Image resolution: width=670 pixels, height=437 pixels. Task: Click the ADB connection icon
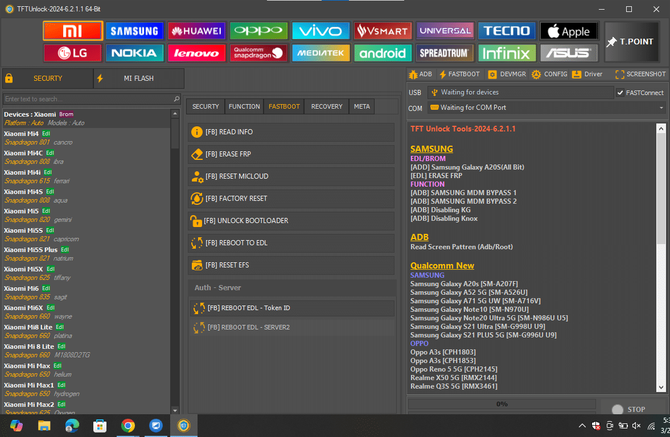420,74
